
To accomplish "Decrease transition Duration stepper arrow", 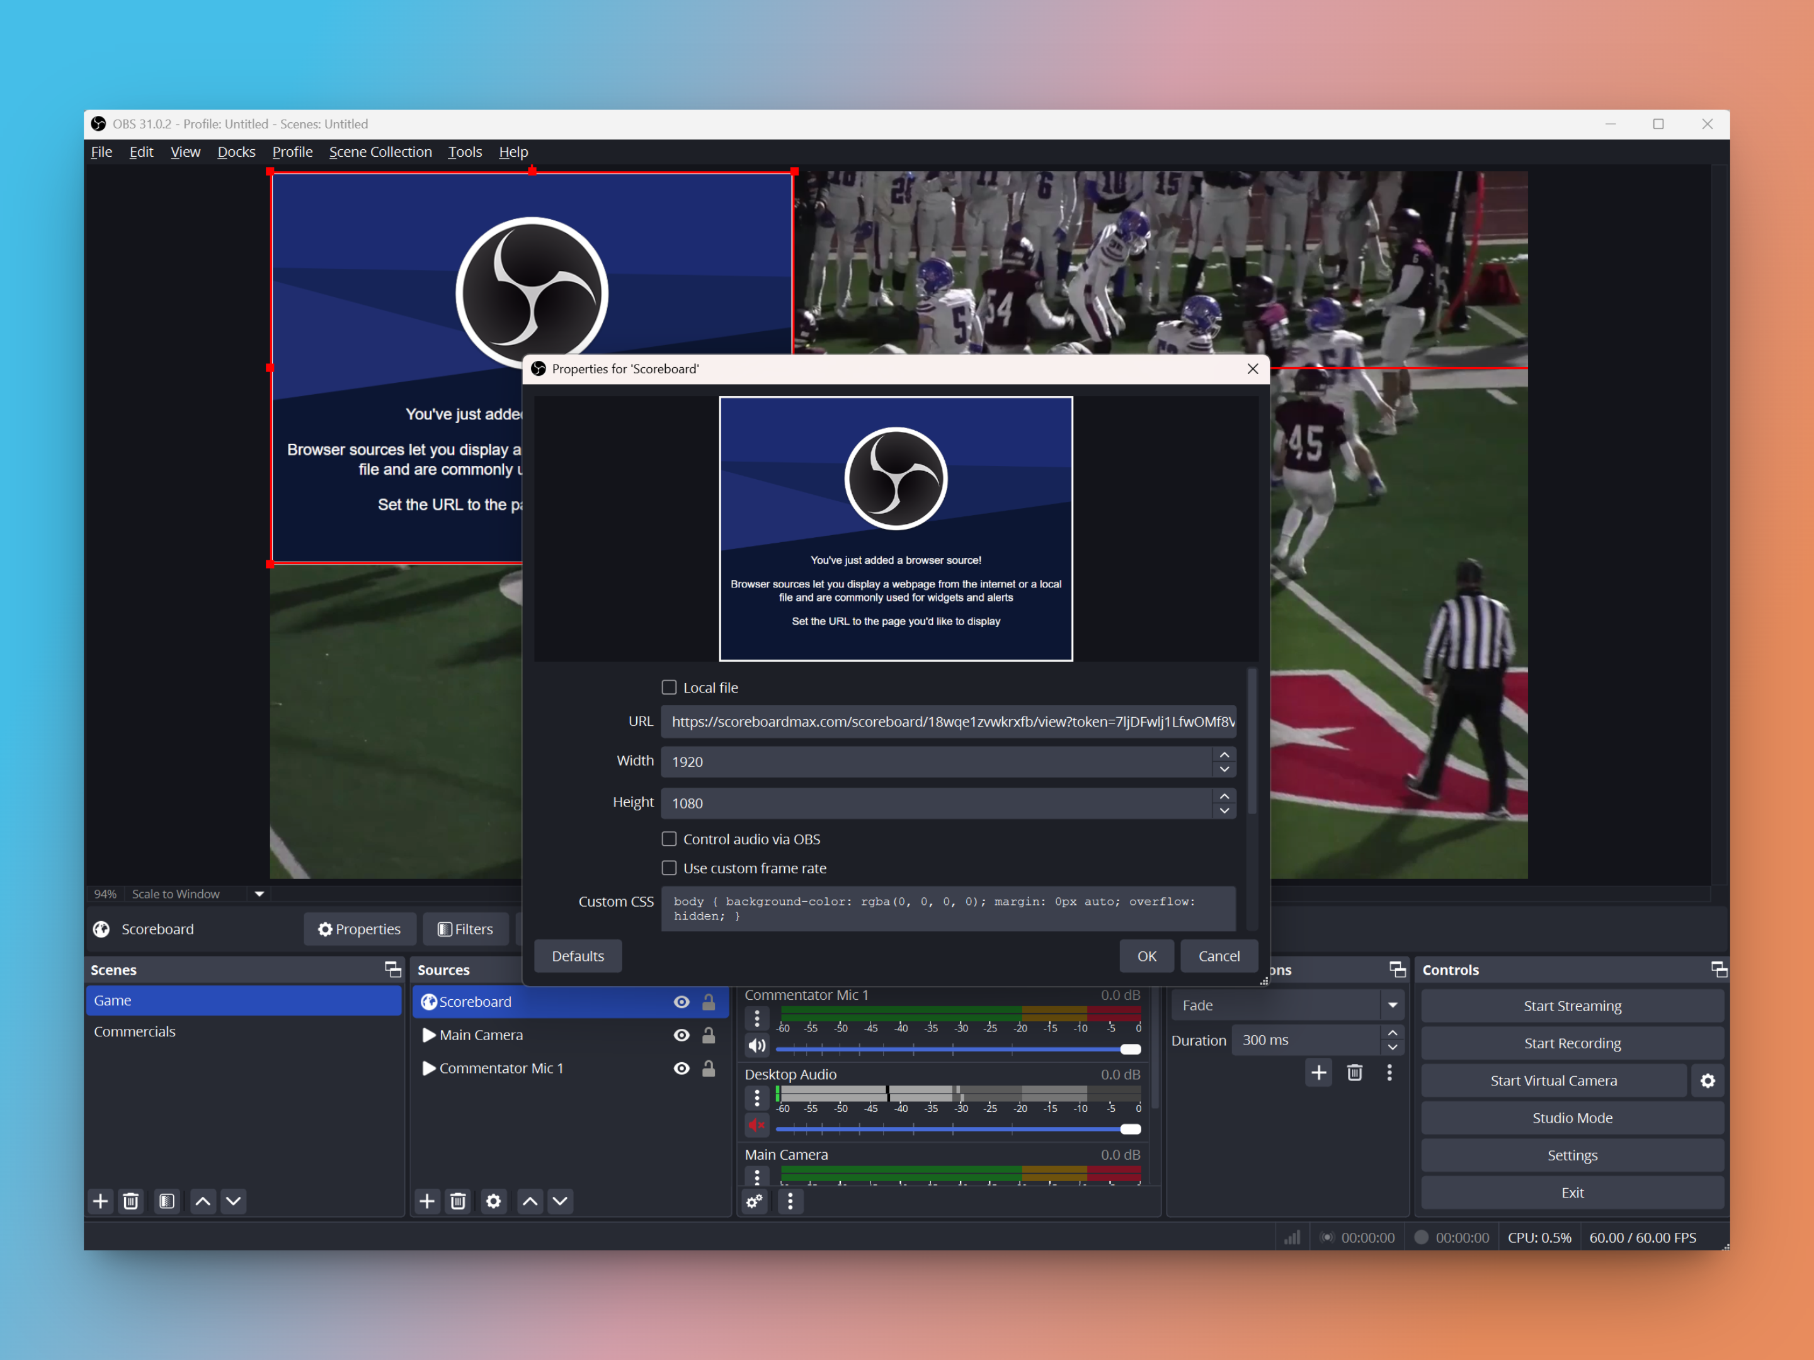I will coord(1393,1047).
